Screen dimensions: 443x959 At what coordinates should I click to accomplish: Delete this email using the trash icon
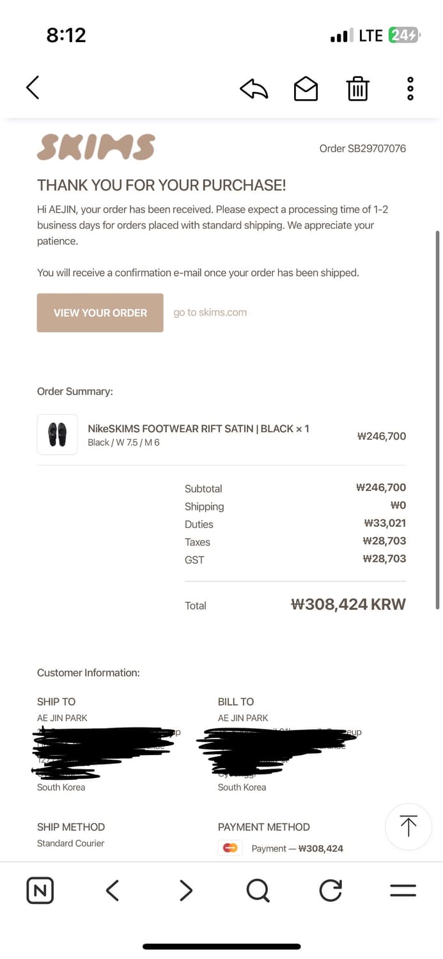(x=357, y=89)
